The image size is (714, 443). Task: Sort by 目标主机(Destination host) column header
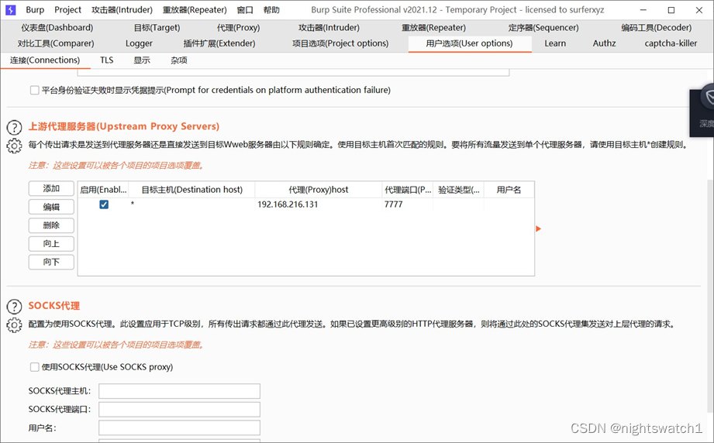coord(191,190)
